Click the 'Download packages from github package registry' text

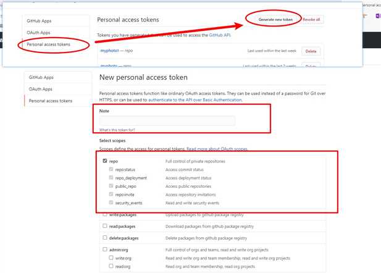point(209,227)
